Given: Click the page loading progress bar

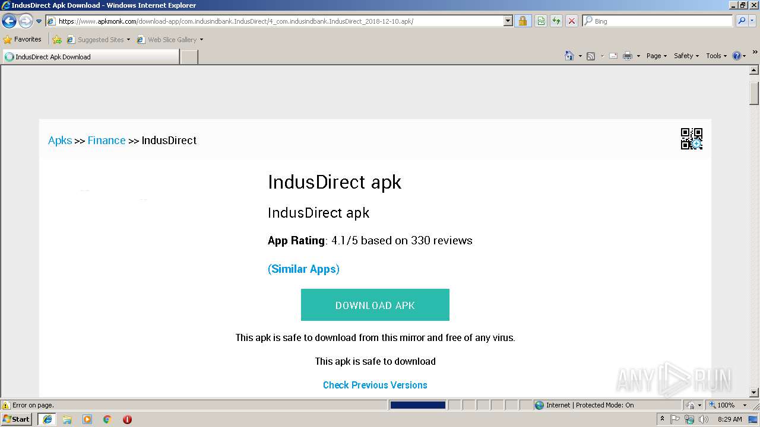Looking at the screenshot, I should pos(418,405).
